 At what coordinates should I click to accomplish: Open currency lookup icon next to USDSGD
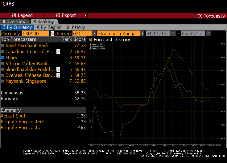tap(52, 34)
